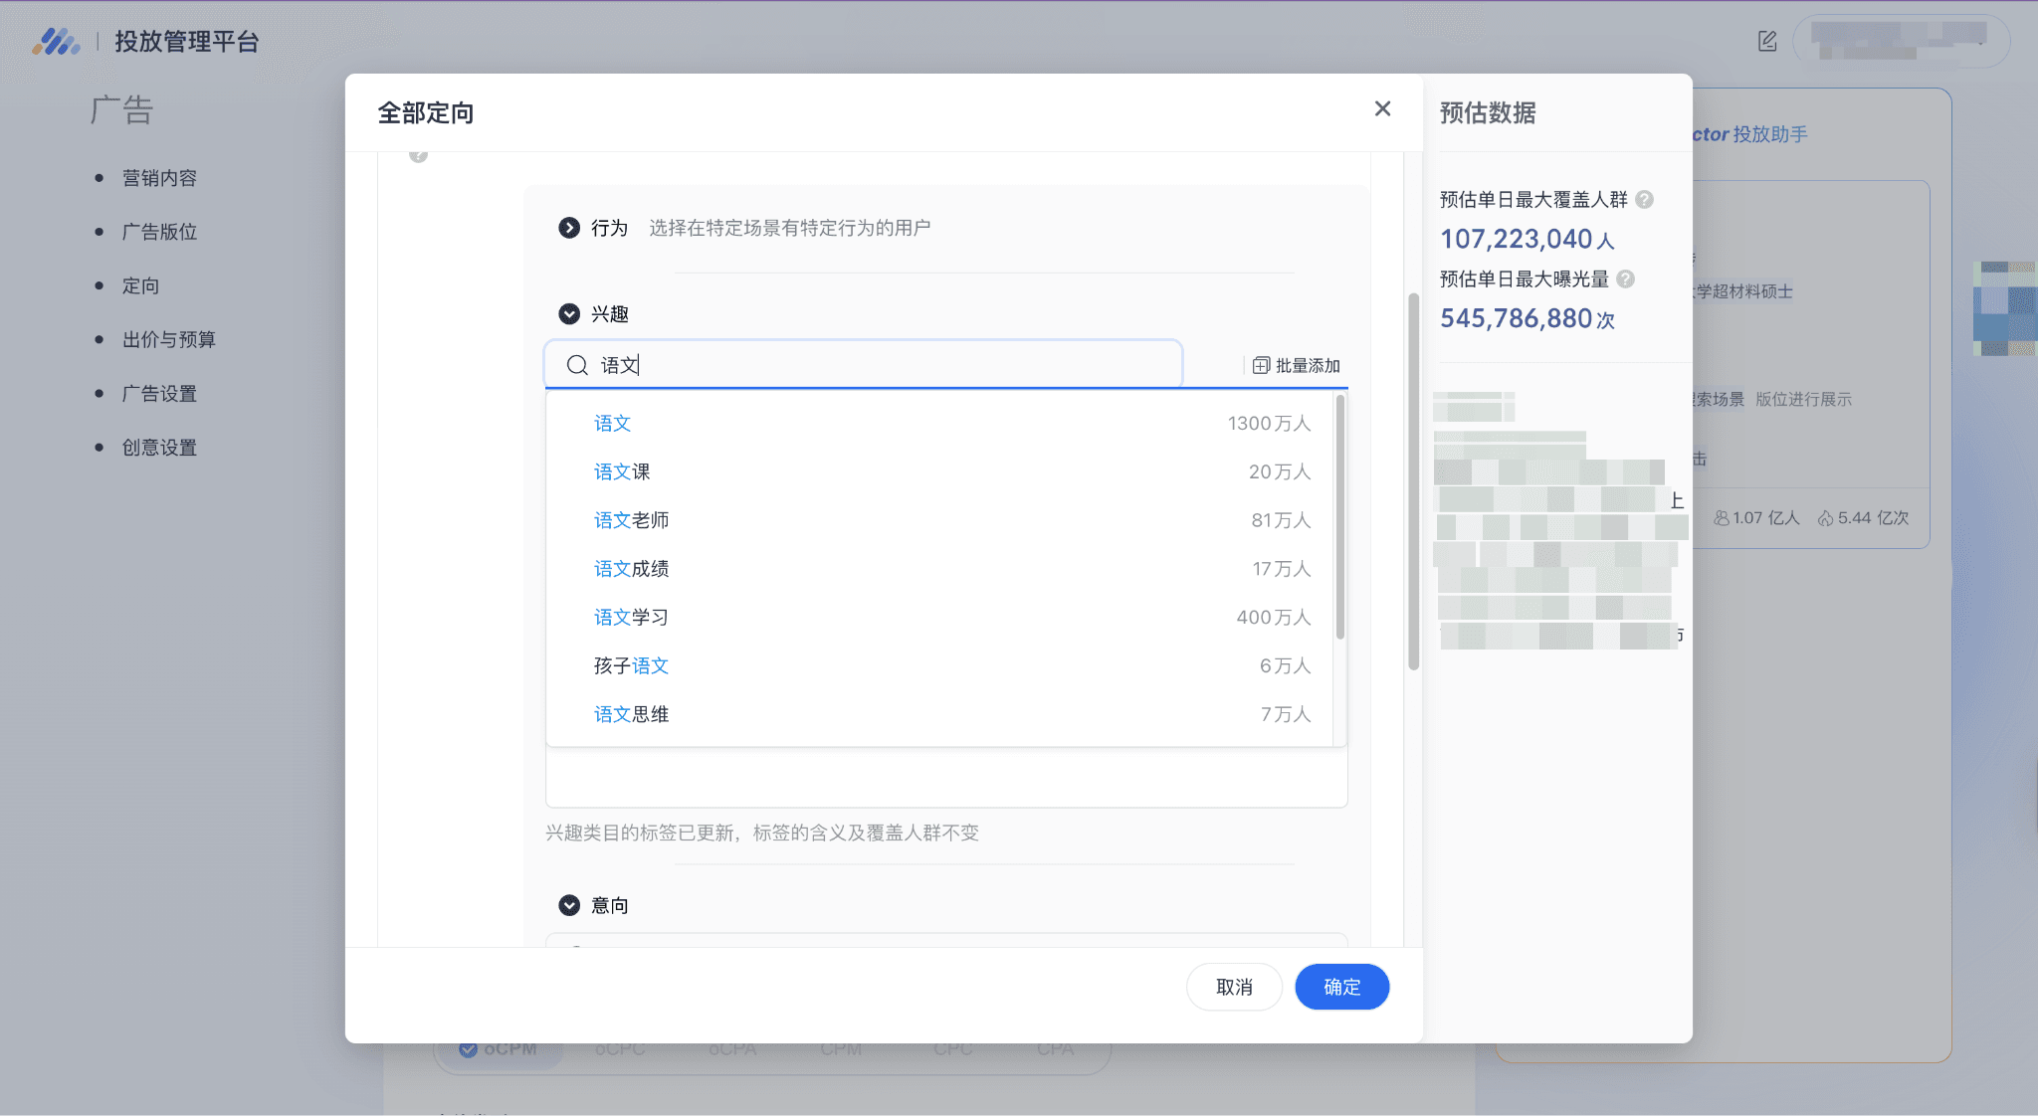This screenshot has height=1116, width=2038.
Task: Go to 出价与预算 in sidebar
Action: pos(168,340)
